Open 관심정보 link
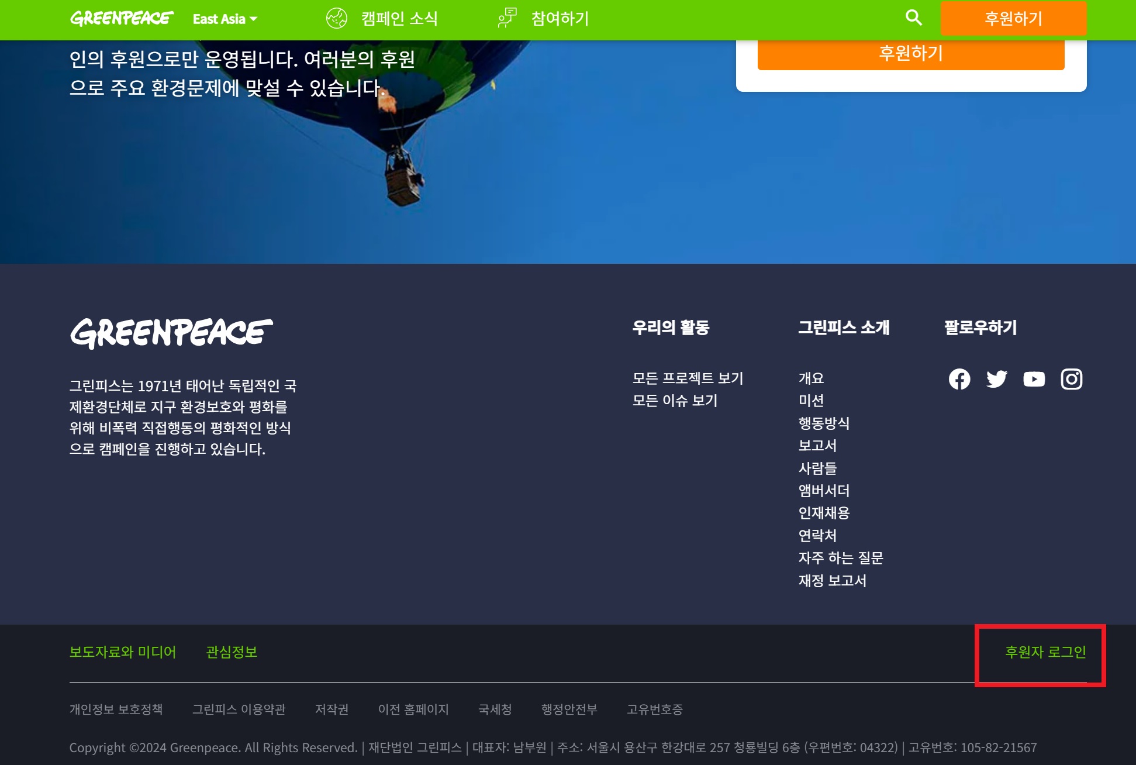This screenshot has width=1136, height=765. tap(232, 652)
